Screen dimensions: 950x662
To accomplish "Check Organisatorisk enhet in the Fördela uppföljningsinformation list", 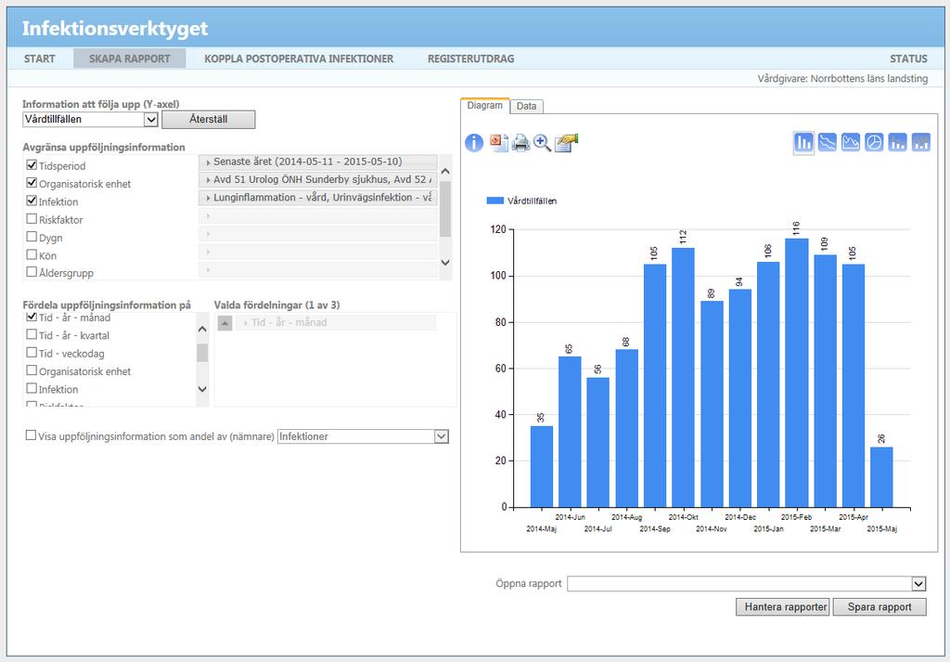I will (x=32, y=370).
